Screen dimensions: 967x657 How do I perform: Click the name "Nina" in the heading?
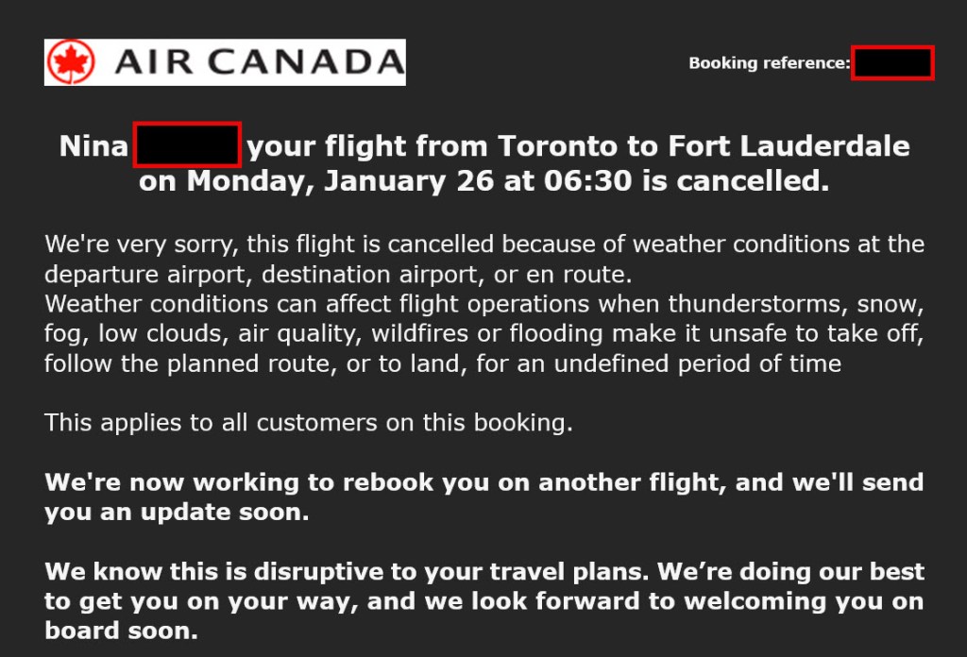93,146
